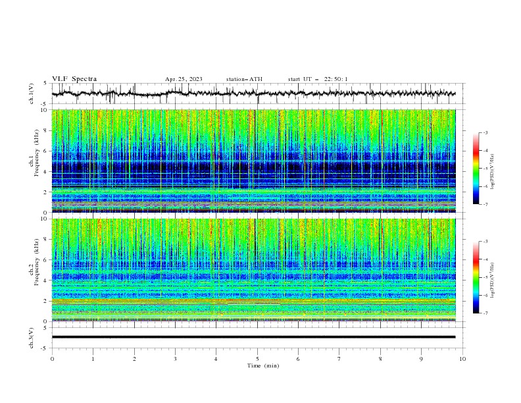
Task: Click time axis tick label "2"
Action: (x=134, y=359)
